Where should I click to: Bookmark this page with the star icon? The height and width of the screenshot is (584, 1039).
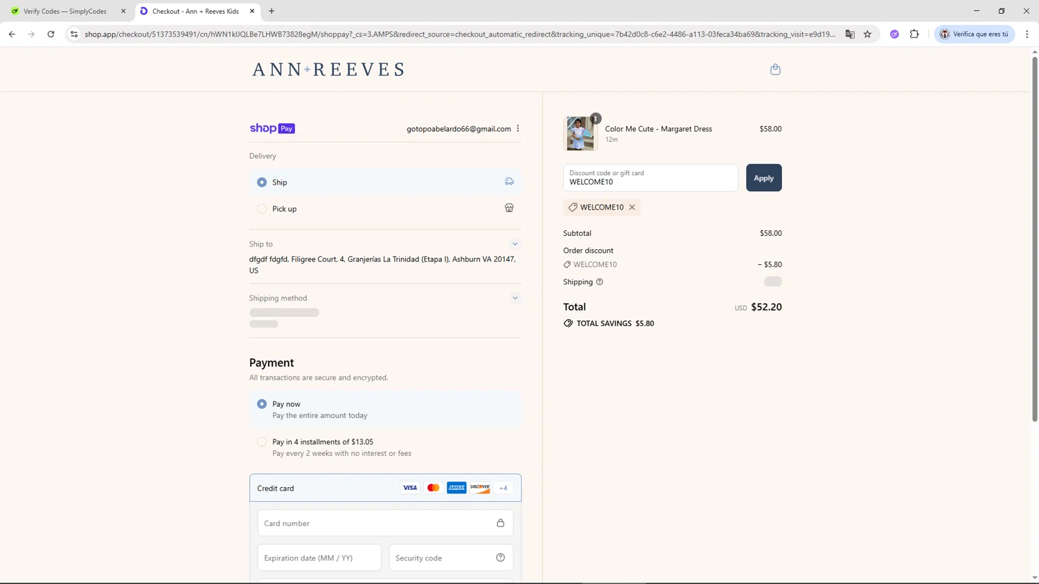(867, 34)
